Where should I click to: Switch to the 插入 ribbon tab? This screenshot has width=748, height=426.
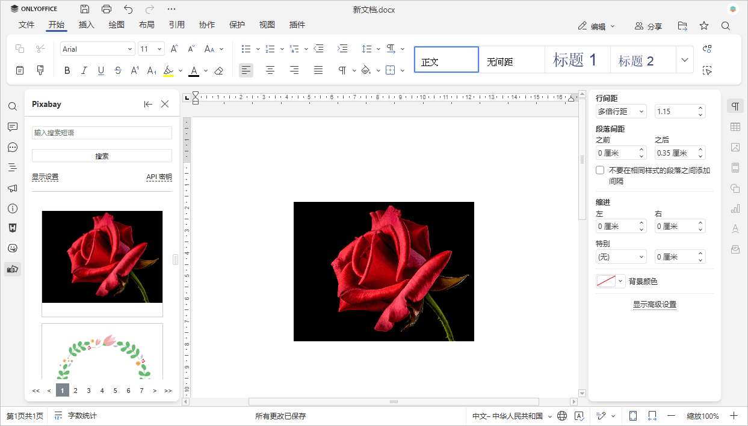(86, 25)
